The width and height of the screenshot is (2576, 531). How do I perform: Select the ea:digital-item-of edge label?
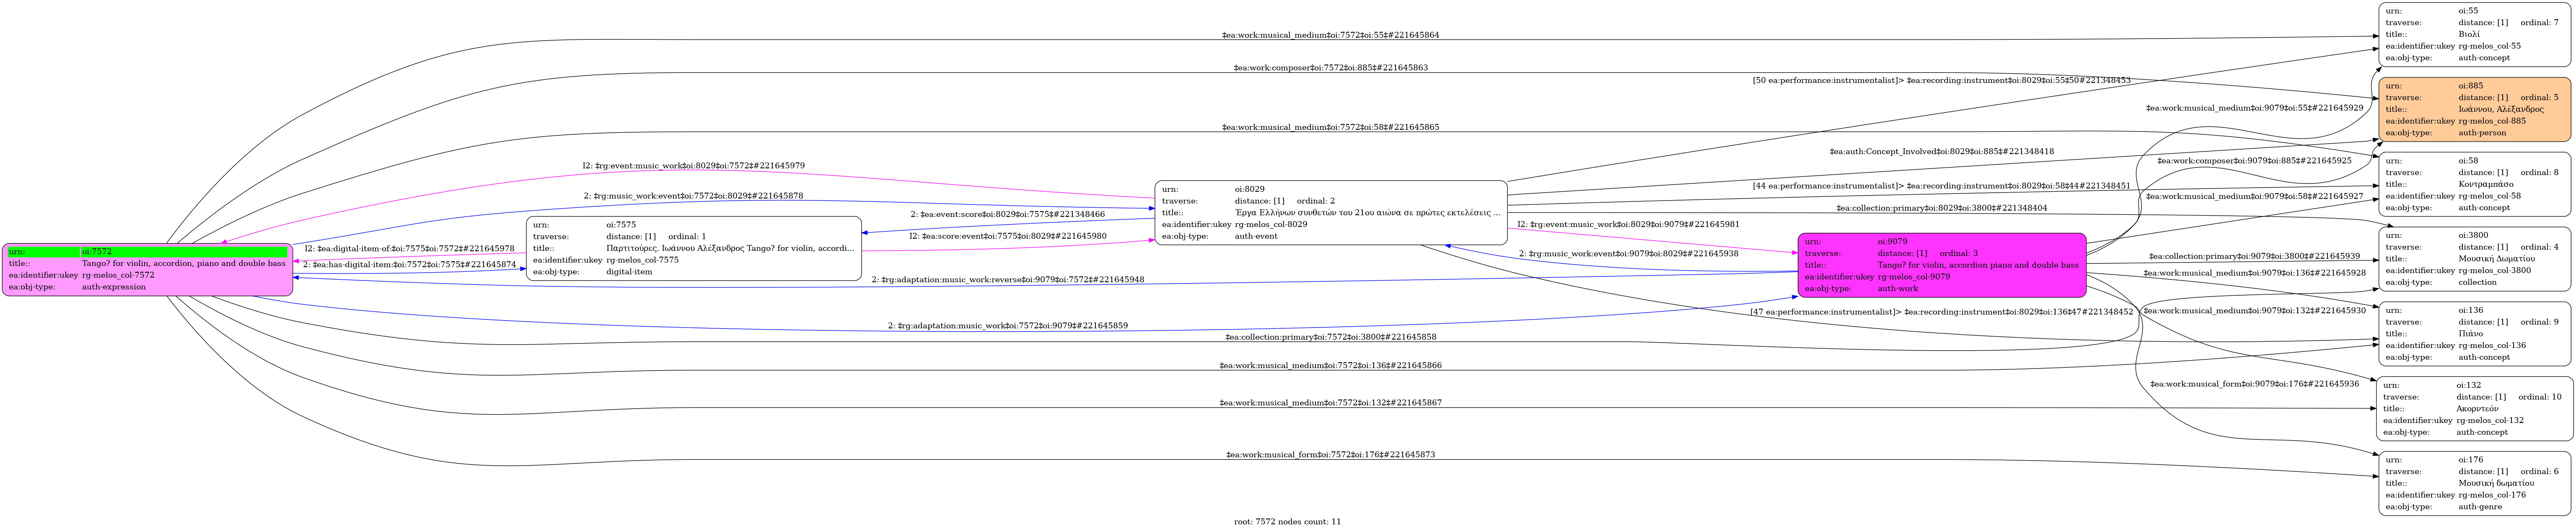tap(409, 248)
